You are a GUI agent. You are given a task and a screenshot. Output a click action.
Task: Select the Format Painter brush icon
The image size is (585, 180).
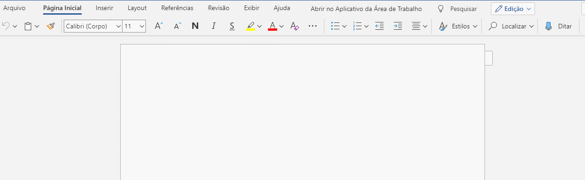tap(50, 26)
